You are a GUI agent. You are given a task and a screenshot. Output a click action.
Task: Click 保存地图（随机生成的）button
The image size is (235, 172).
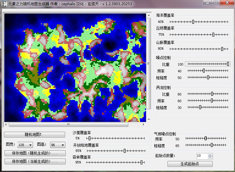click(35, 153)
